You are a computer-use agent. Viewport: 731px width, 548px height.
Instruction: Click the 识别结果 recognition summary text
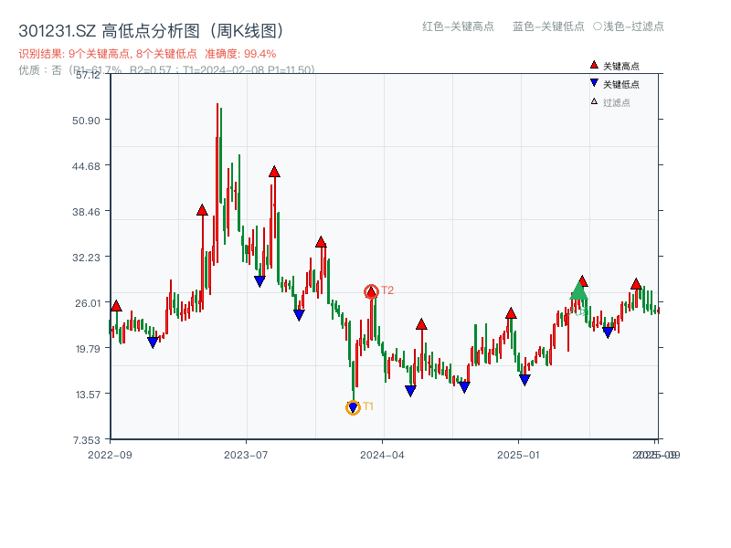pyautogui.click(x=110, y=53)
